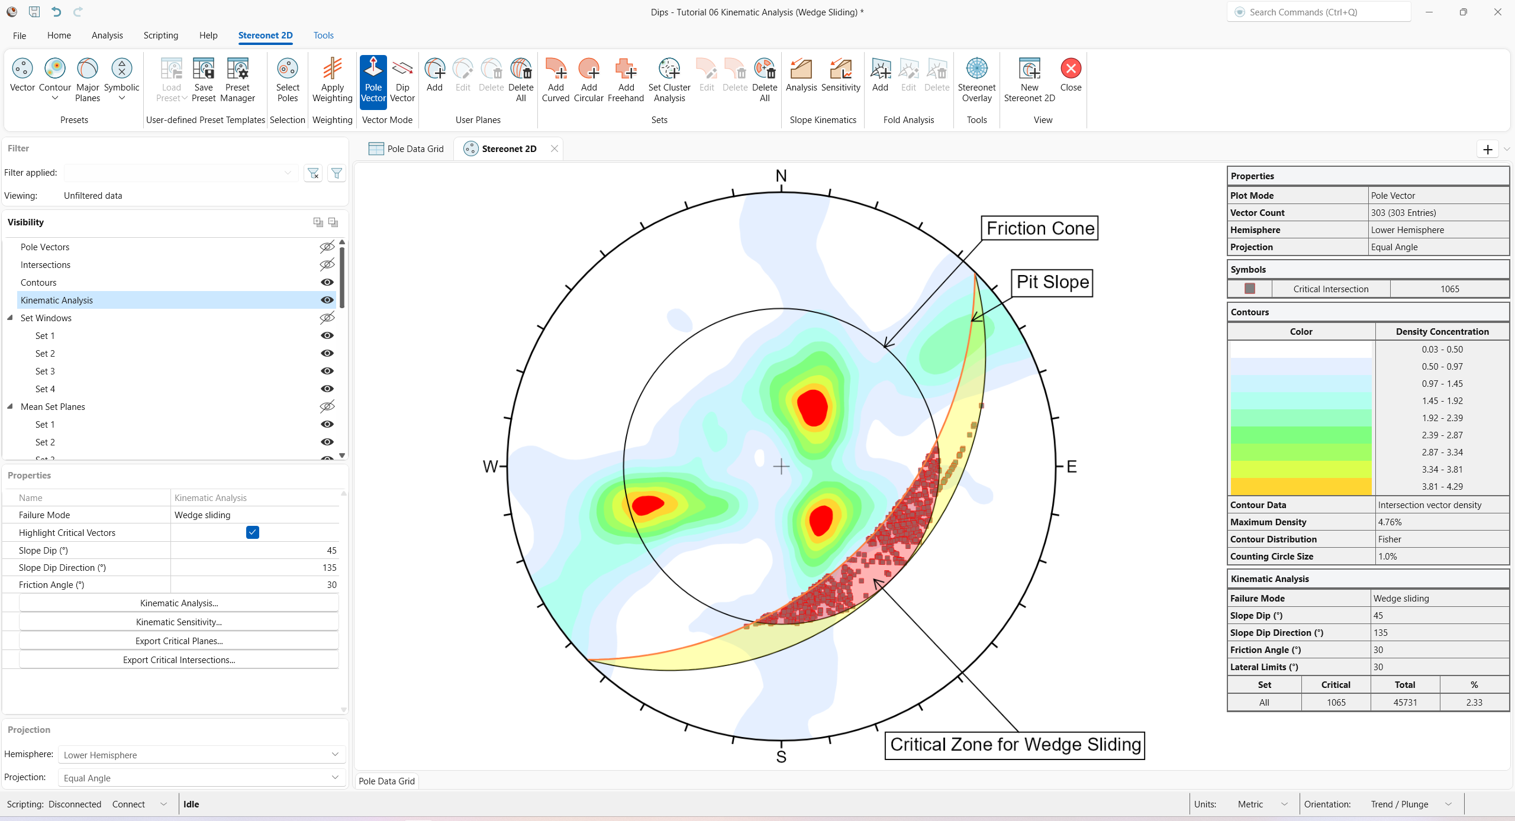This screenshot has height=821, width=1515.
Task: Select the Apply Weighting tool
Action: 332,79
